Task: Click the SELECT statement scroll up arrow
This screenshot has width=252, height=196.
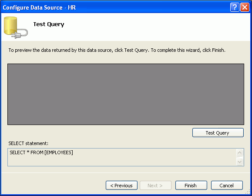Action: tap(239, 152)
